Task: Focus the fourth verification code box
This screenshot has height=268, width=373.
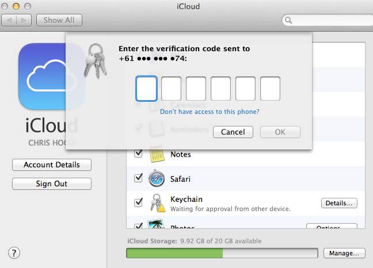Action: [x=220, y=89]
